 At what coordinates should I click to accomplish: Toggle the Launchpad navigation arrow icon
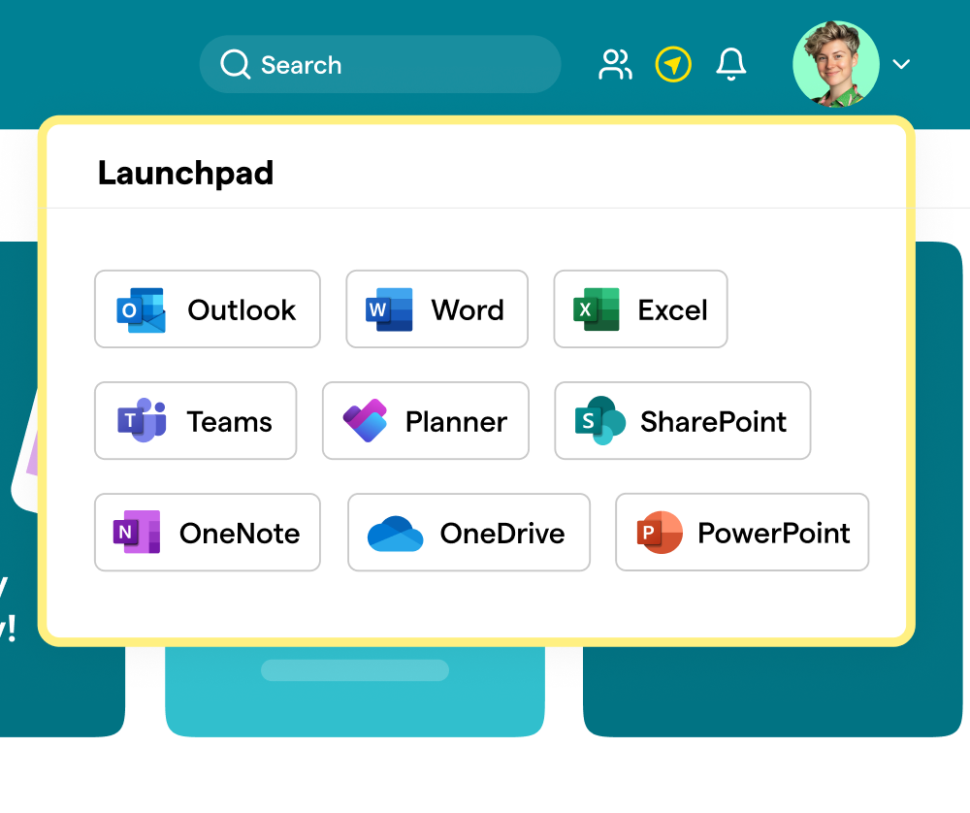(673, 64)
